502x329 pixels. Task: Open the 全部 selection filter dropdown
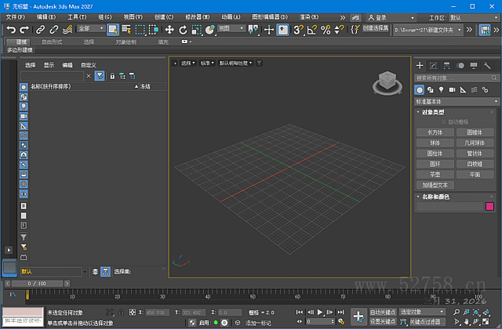[91, 28]
